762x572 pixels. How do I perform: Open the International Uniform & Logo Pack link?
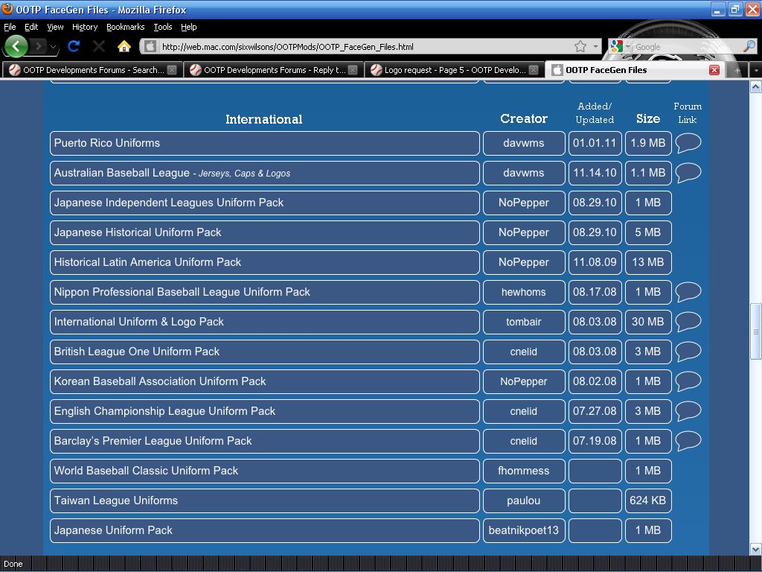(x=139, y=322)
